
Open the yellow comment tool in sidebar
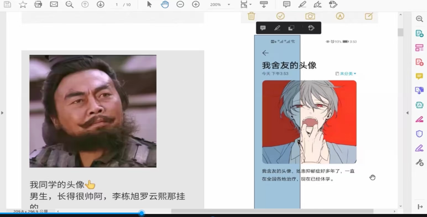point(419,76)
